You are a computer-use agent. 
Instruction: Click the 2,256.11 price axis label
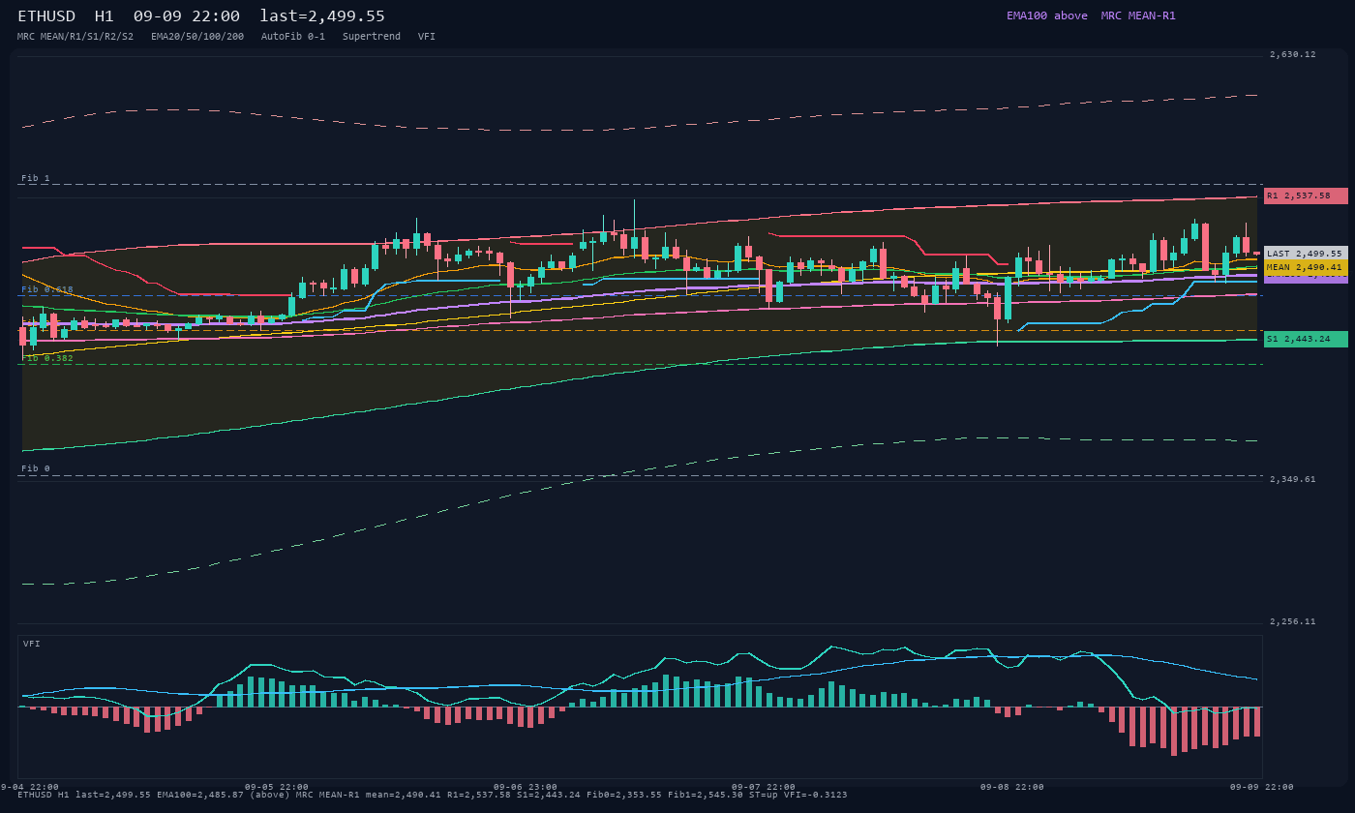pos(1293,621)
